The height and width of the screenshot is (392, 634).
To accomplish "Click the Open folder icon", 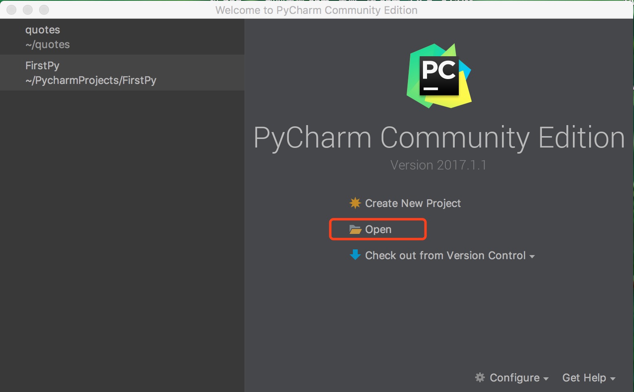I will click(355, 229).
